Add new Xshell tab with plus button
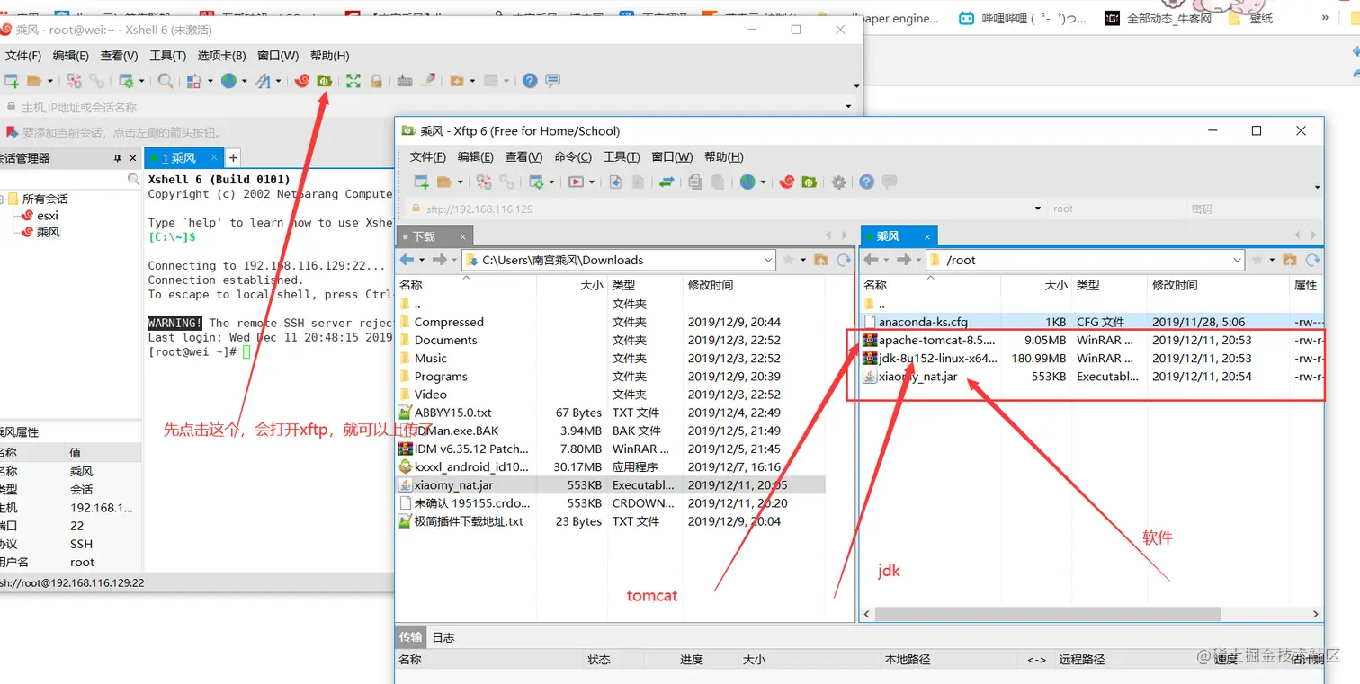 point(232,157)
